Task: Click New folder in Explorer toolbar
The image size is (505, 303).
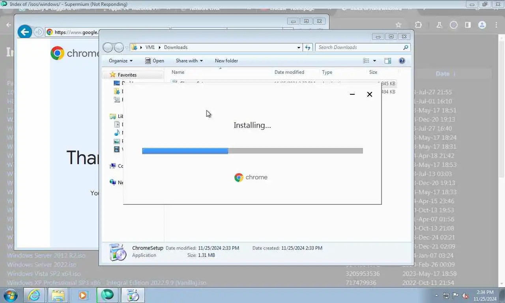Action: point(226,61)
